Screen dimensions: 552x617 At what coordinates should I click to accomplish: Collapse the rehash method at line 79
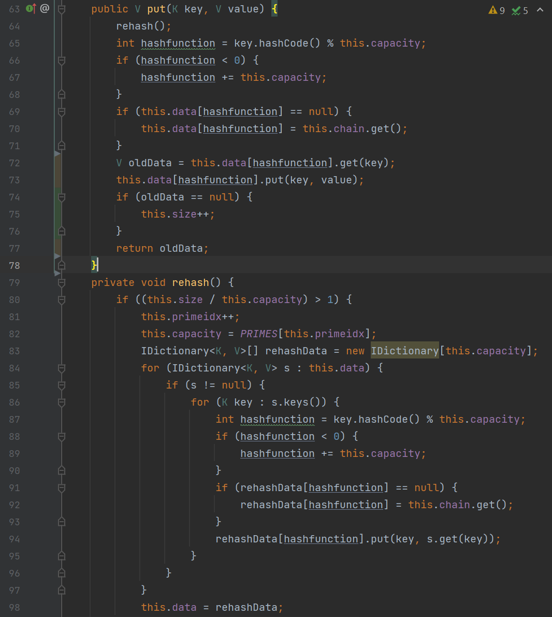tap(62, 282)
